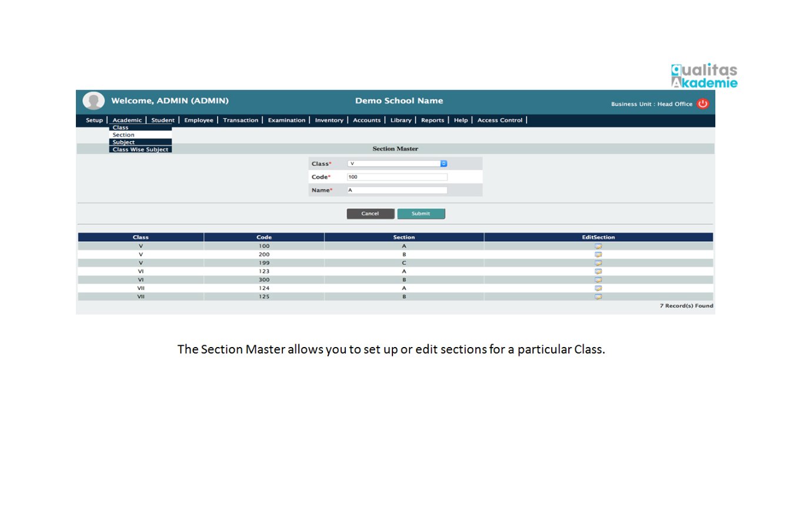
Task: Select the table cell with code 124
Action: tap(264, 289)
